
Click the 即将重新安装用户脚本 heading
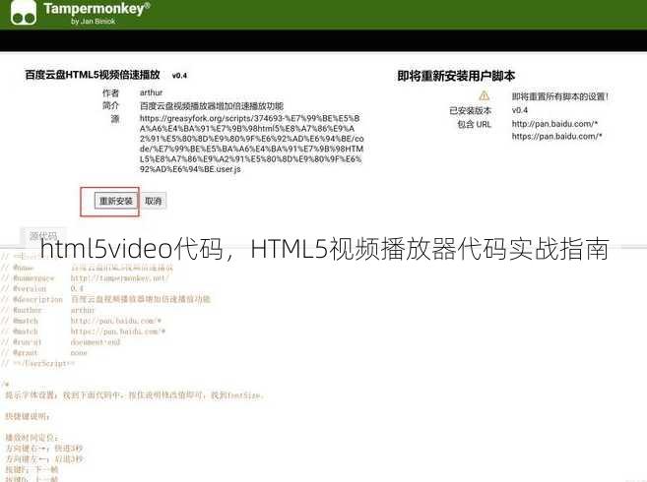click(456, 76)
